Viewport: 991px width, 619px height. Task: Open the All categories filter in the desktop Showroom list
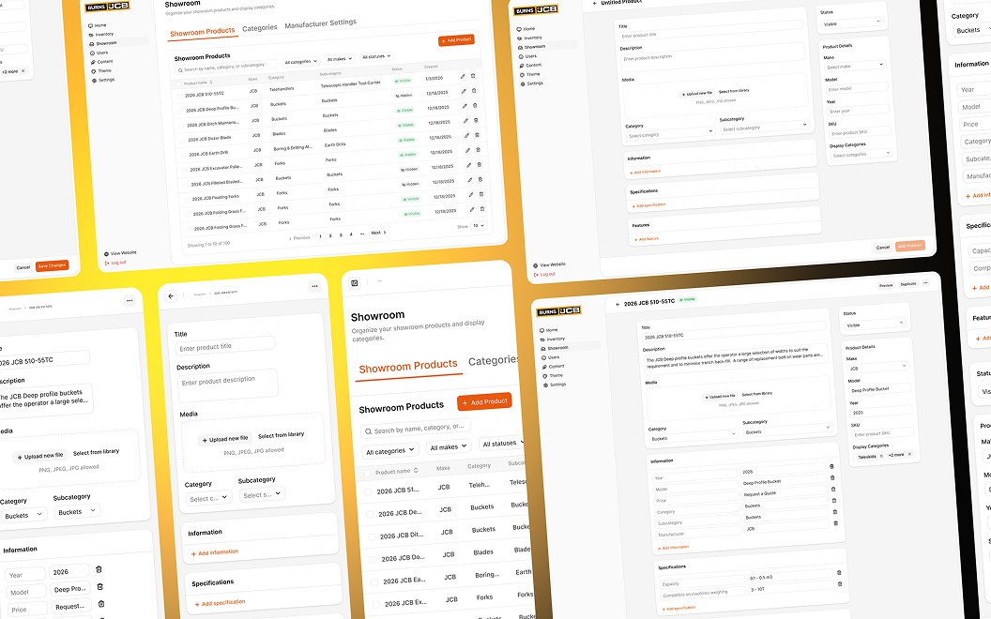pyautogui.click(x=300, y=61)
